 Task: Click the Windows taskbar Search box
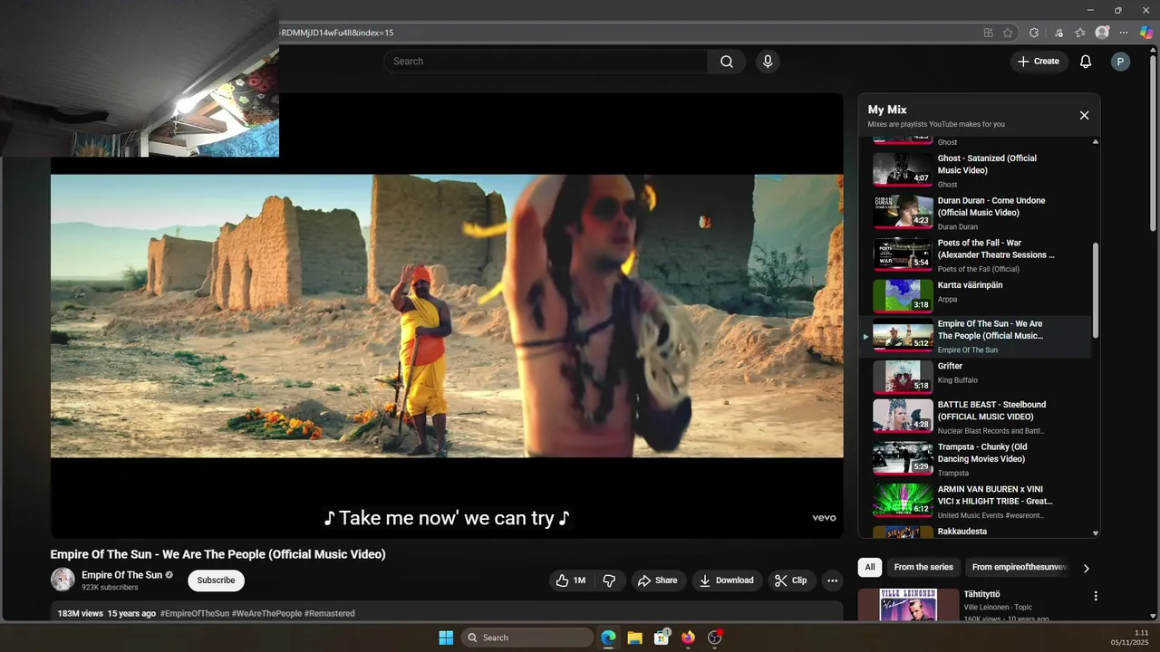tap(527, 638)
